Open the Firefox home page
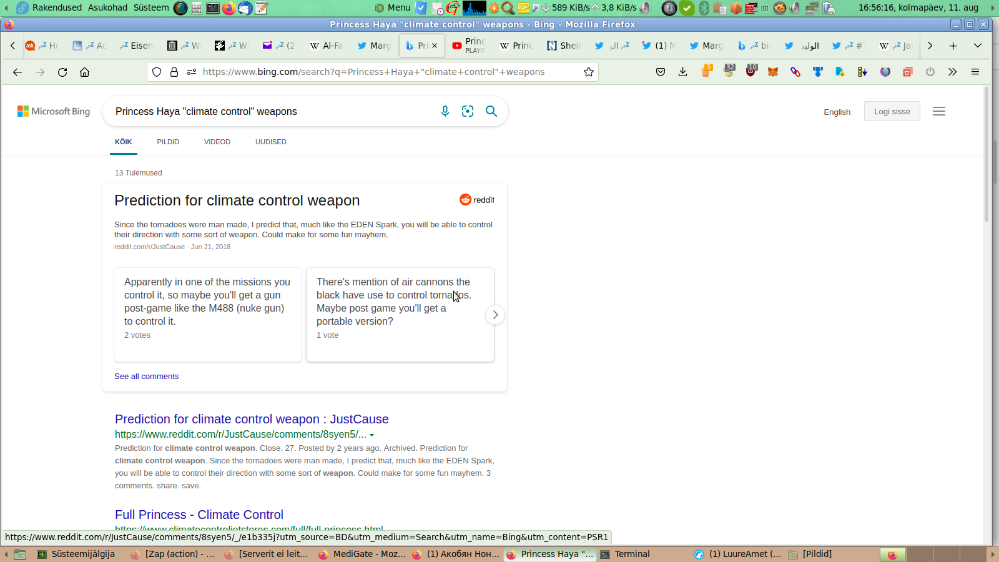The width and height of the screenshot is (999, 562). point(85,72)
